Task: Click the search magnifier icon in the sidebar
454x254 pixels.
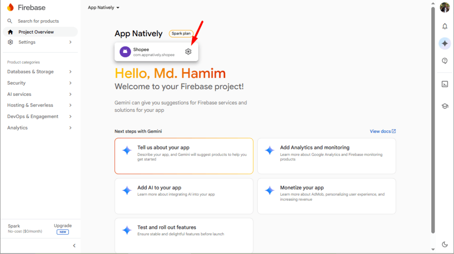Action: coord(10,21)
